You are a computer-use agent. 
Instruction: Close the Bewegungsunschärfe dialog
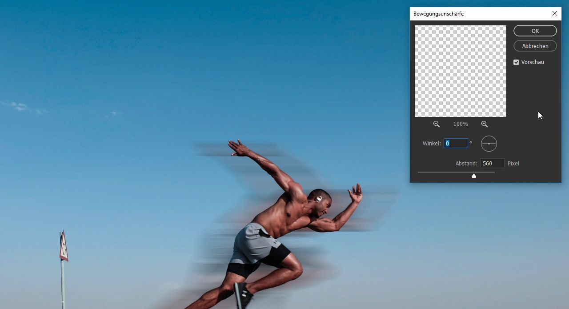[555, 14]
